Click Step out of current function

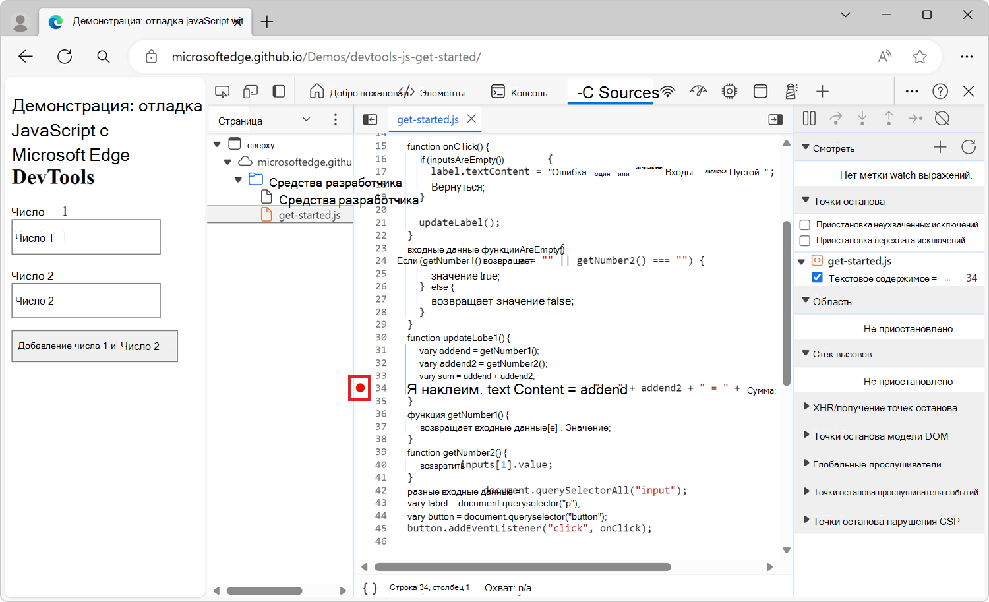pyautogui.click(x=889, y=119)
